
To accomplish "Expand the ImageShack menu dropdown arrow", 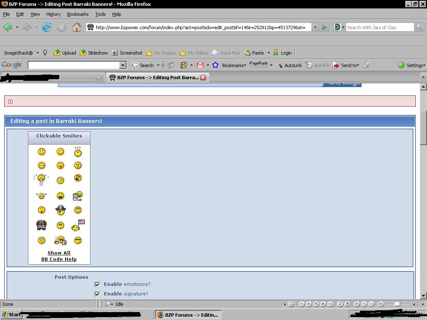I will pyautogui.click(x=38, y=53).
